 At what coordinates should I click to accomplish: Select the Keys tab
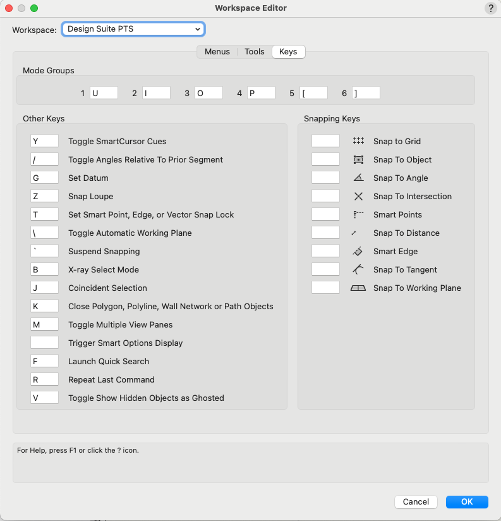(x=288, y=51)
